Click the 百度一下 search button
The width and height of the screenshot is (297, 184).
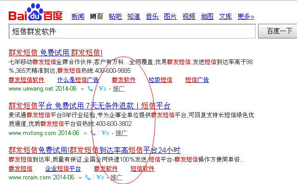click(278, 31)
